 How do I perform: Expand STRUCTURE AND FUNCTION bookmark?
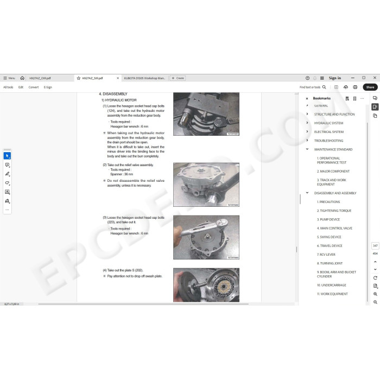tap(307, 114)
